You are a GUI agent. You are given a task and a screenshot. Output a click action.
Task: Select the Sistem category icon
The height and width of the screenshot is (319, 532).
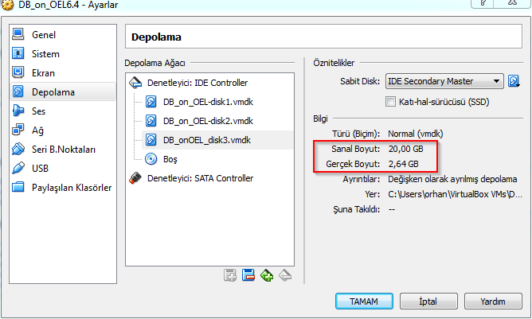pyautogui.click(x=19, y=54)
